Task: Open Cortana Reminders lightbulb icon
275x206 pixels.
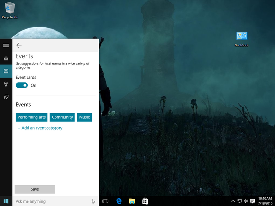Action: pyautogui.click(x=6, y=84)
